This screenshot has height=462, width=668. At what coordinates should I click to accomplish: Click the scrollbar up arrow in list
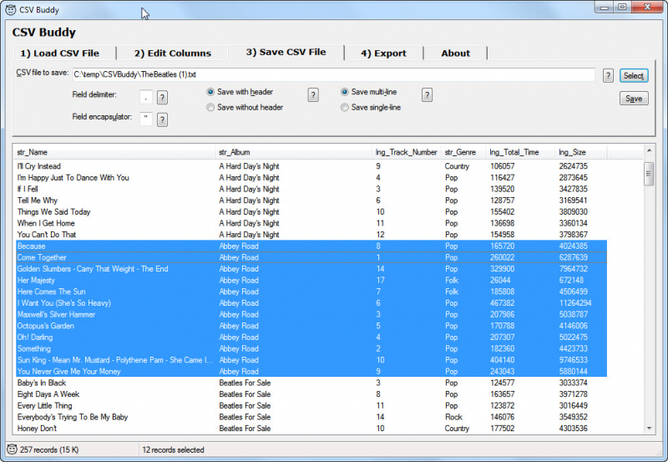649,151
